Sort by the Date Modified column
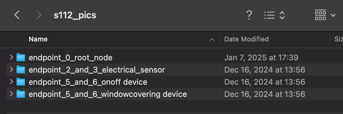 point(246,39)
